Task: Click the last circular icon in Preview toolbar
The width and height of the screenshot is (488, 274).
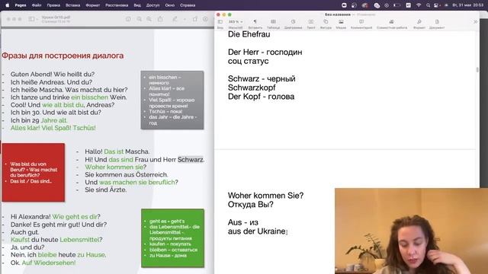Action: (205, 19)
